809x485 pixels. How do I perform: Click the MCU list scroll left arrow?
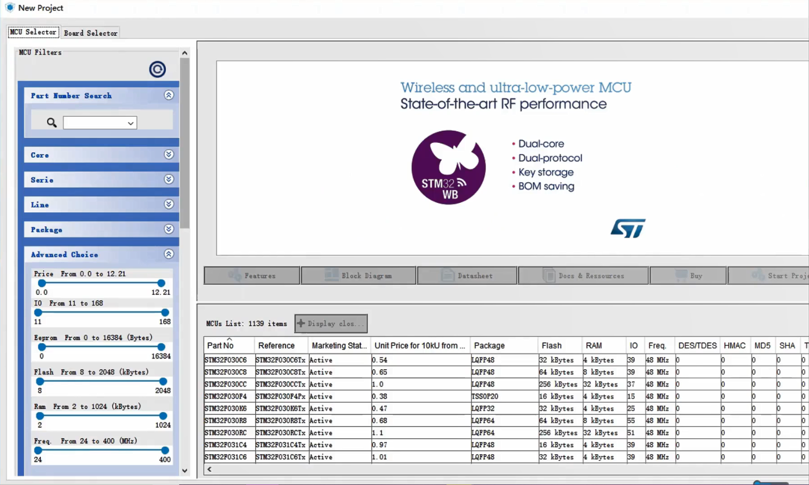click(x=209, y=469)
